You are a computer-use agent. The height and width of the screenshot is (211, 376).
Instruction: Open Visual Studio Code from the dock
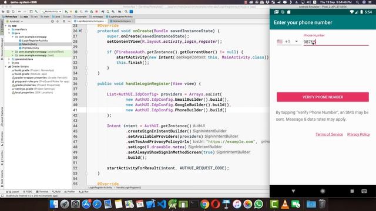pyautogui.click(x=162, y=204)
